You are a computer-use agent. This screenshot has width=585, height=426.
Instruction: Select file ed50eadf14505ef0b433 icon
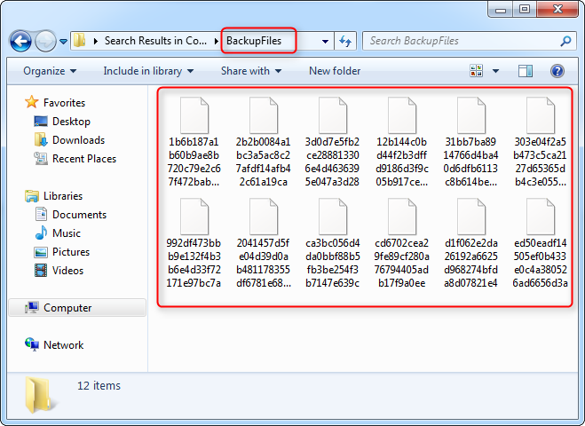(x=540, y=217)
